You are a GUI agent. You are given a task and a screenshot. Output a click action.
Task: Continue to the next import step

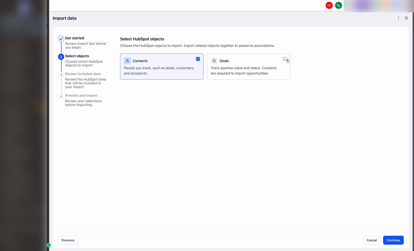(x=393, y=240)
